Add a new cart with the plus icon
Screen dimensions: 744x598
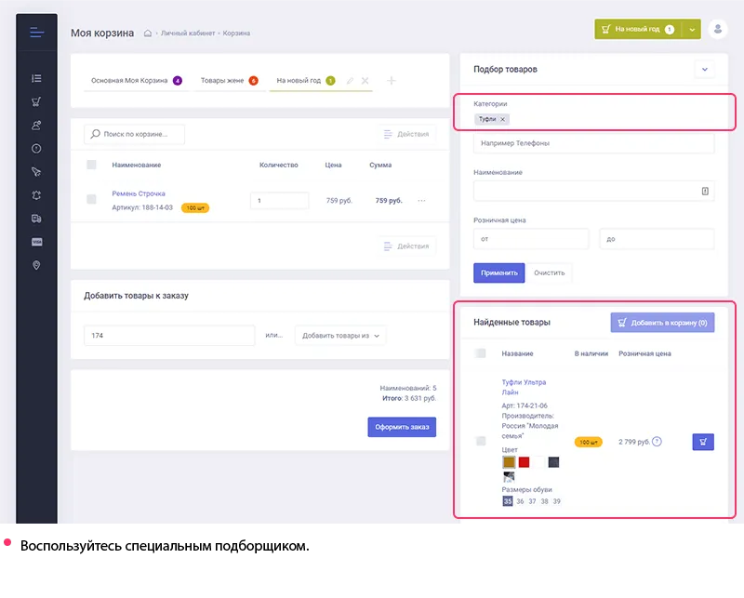(391, 81)
